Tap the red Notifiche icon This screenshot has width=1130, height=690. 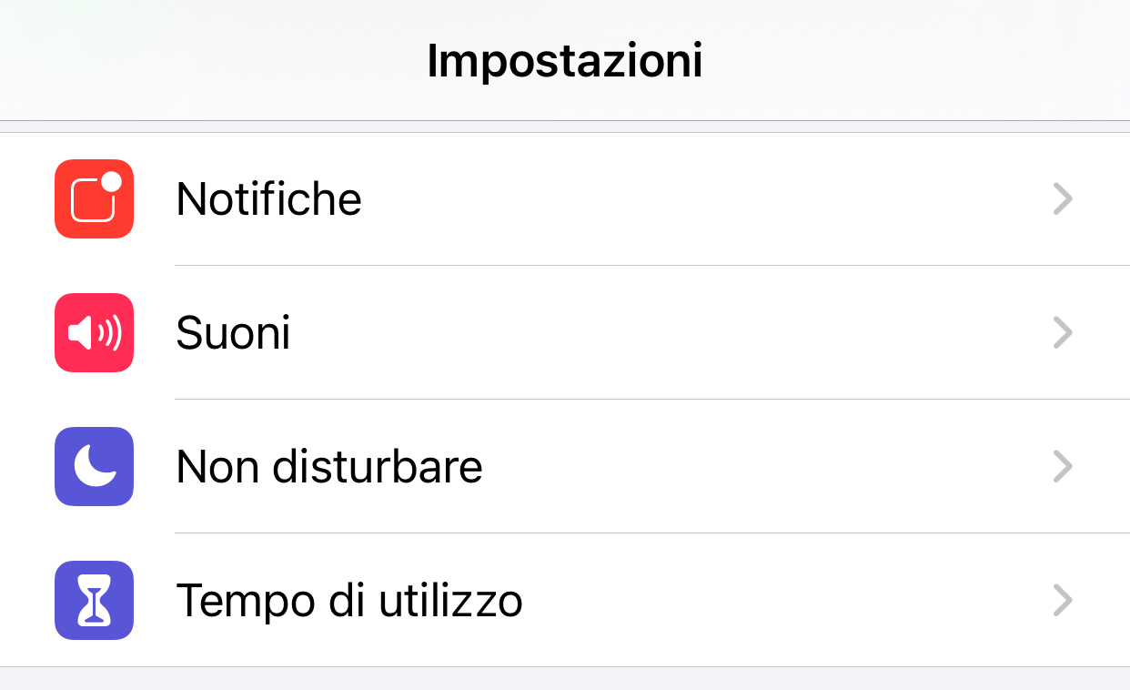tap(94, 198)
